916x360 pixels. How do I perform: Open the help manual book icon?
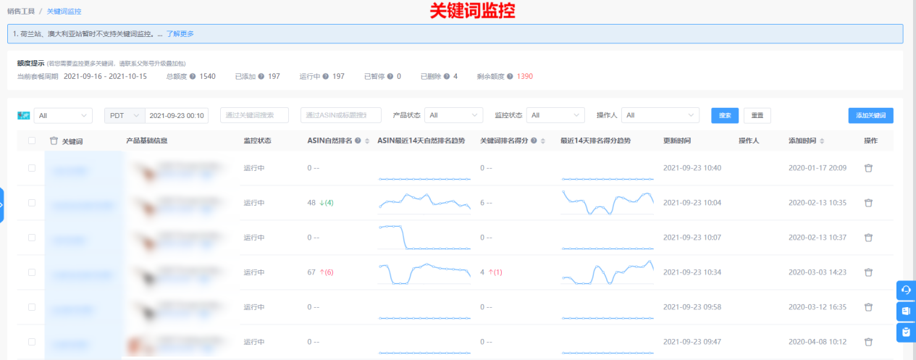(x=906, y=311)
